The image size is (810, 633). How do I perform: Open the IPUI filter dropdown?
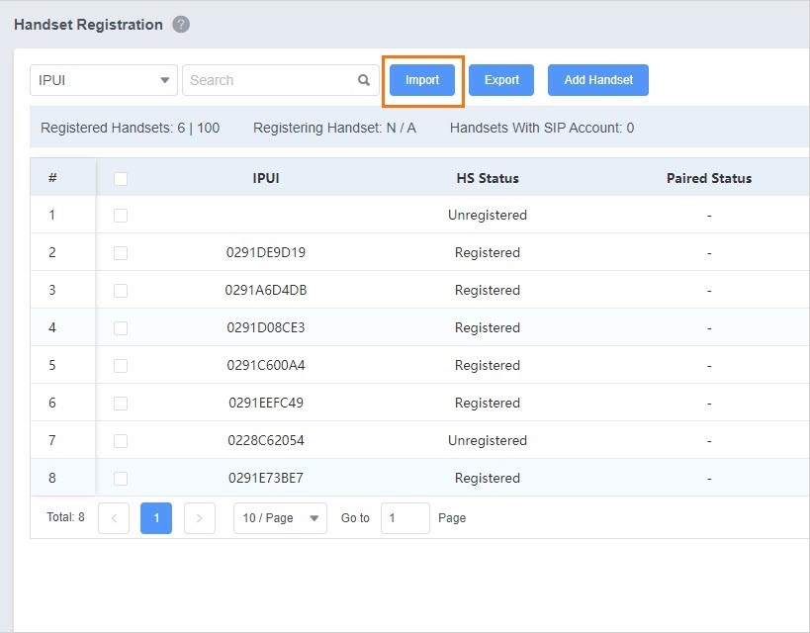(104, 80)
